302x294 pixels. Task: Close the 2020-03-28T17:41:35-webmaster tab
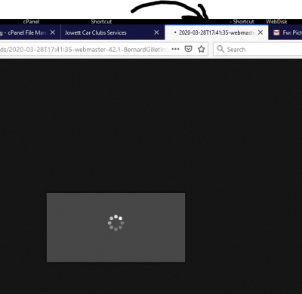pyautogui.click(x=260, y=32)
